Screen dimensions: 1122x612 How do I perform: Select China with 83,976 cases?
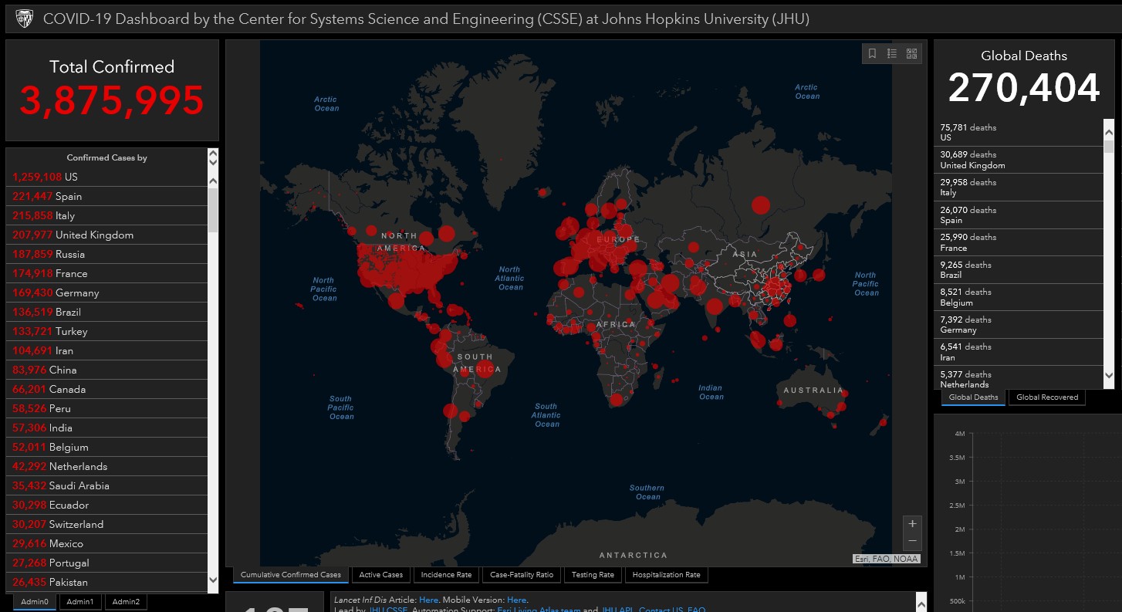(106, 370)
